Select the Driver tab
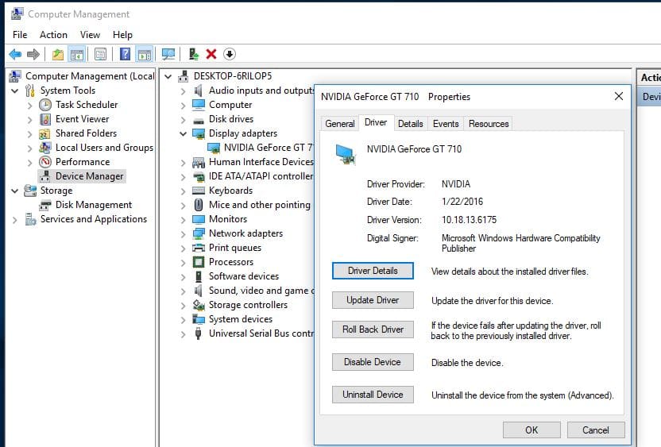Image resolution: width=661 pixels, height=447 pixels. tap(376, 122)
